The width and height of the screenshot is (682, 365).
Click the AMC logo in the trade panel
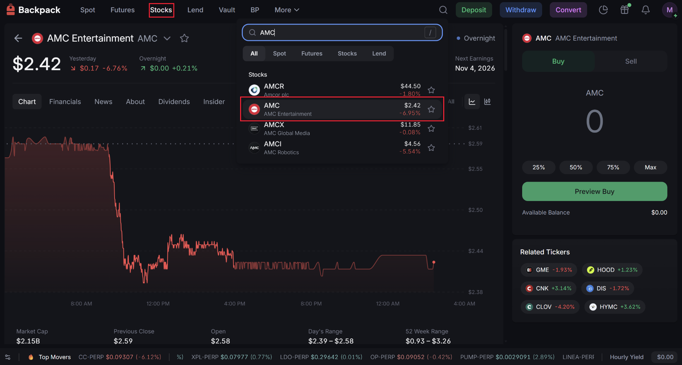[x=527, y=38]
